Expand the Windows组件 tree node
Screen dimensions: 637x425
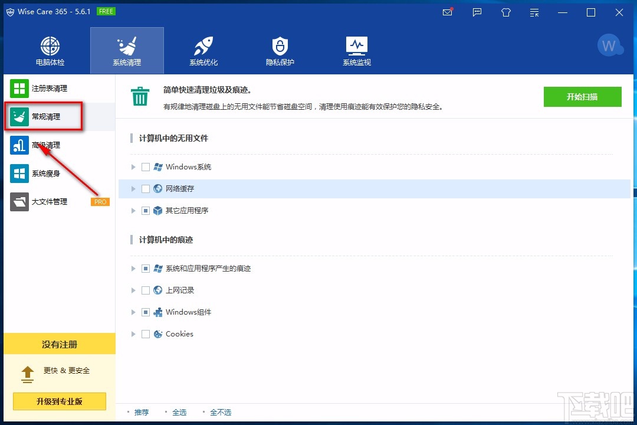click(x=133, y=312)
